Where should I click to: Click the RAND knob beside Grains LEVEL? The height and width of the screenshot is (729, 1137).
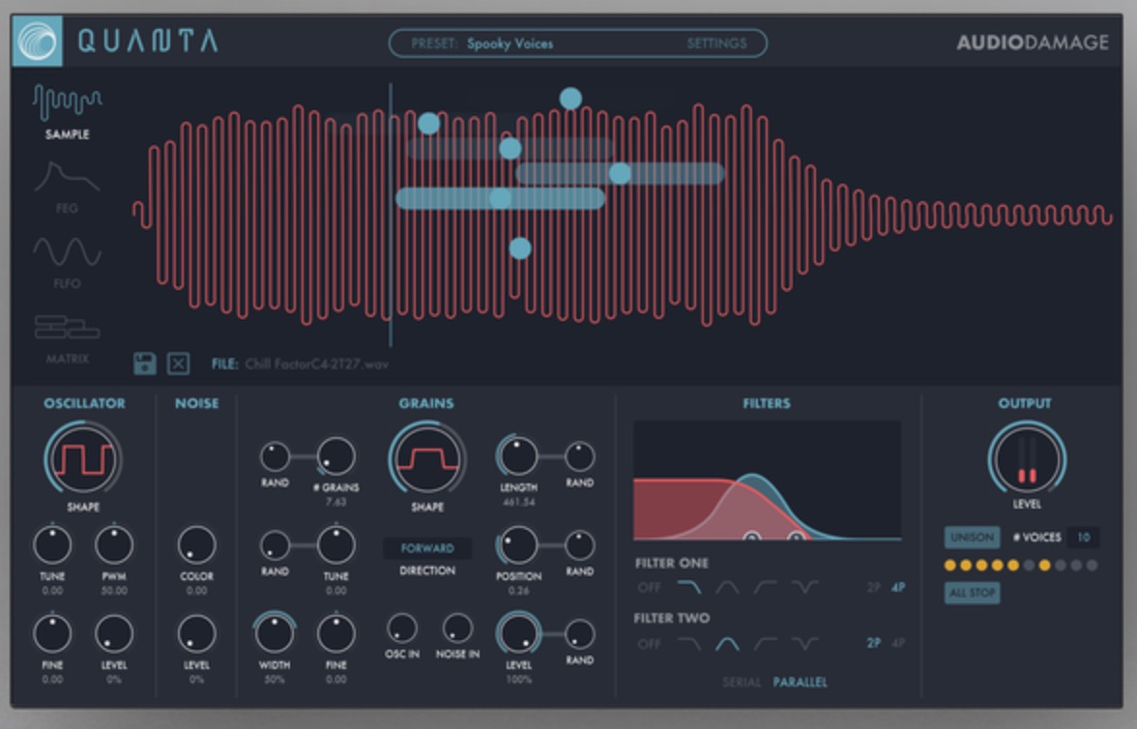pos(579,634)
